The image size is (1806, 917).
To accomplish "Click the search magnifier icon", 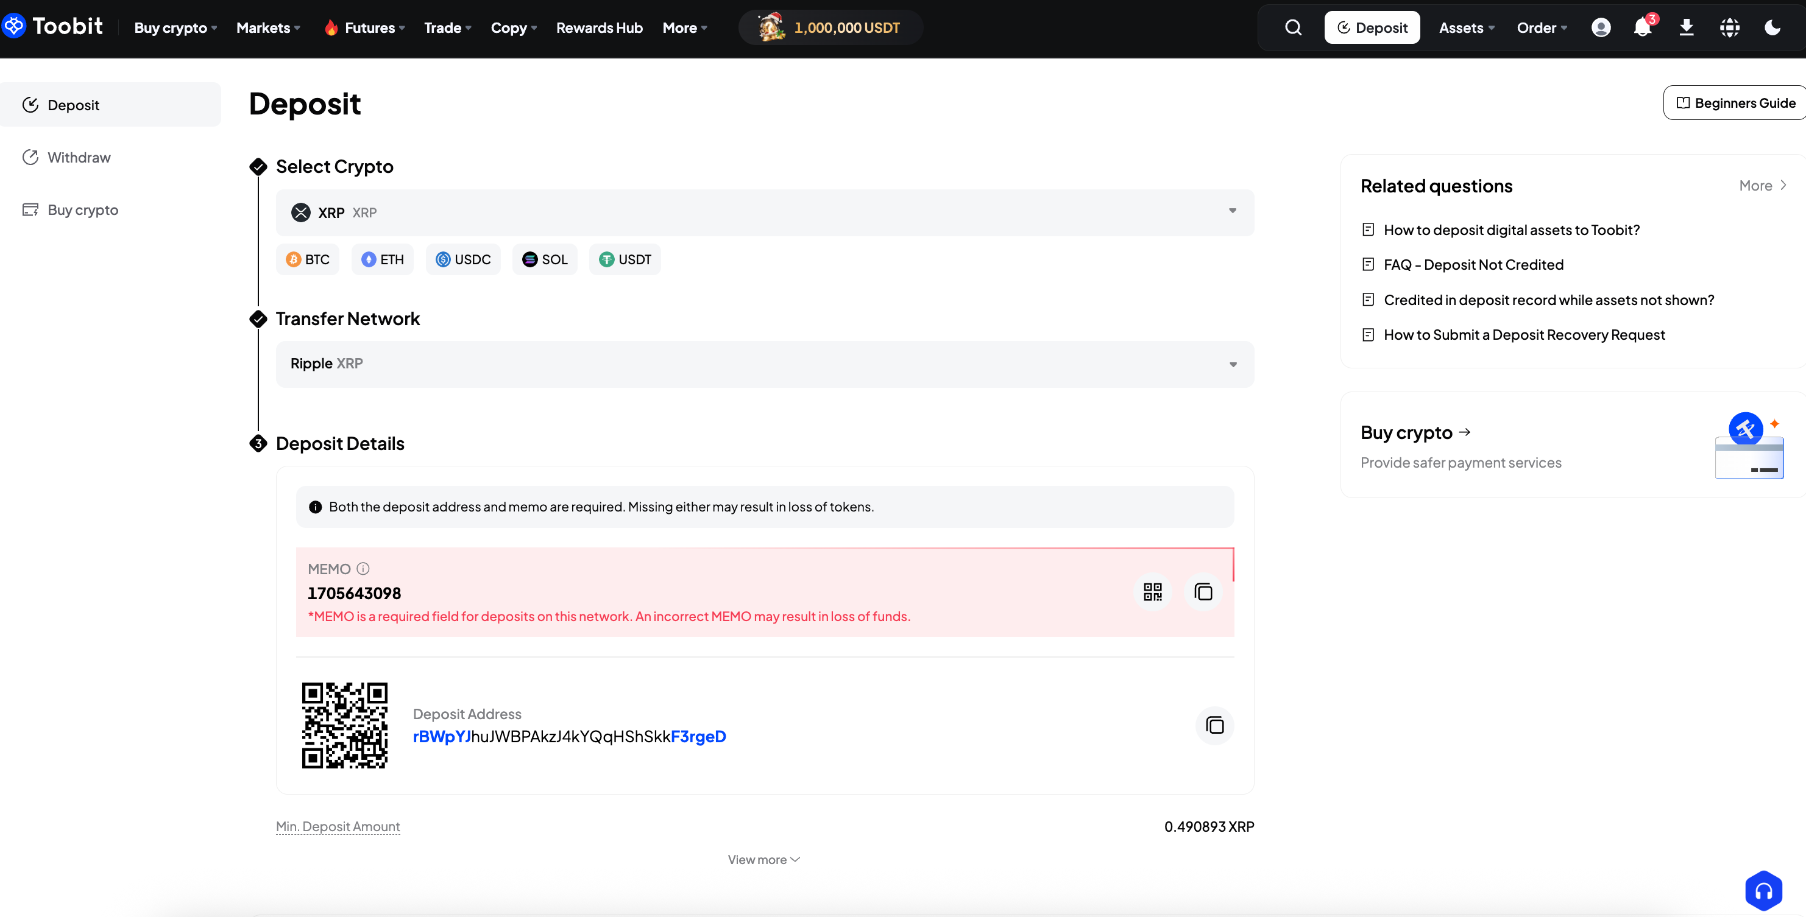I will pos(1293,27).
